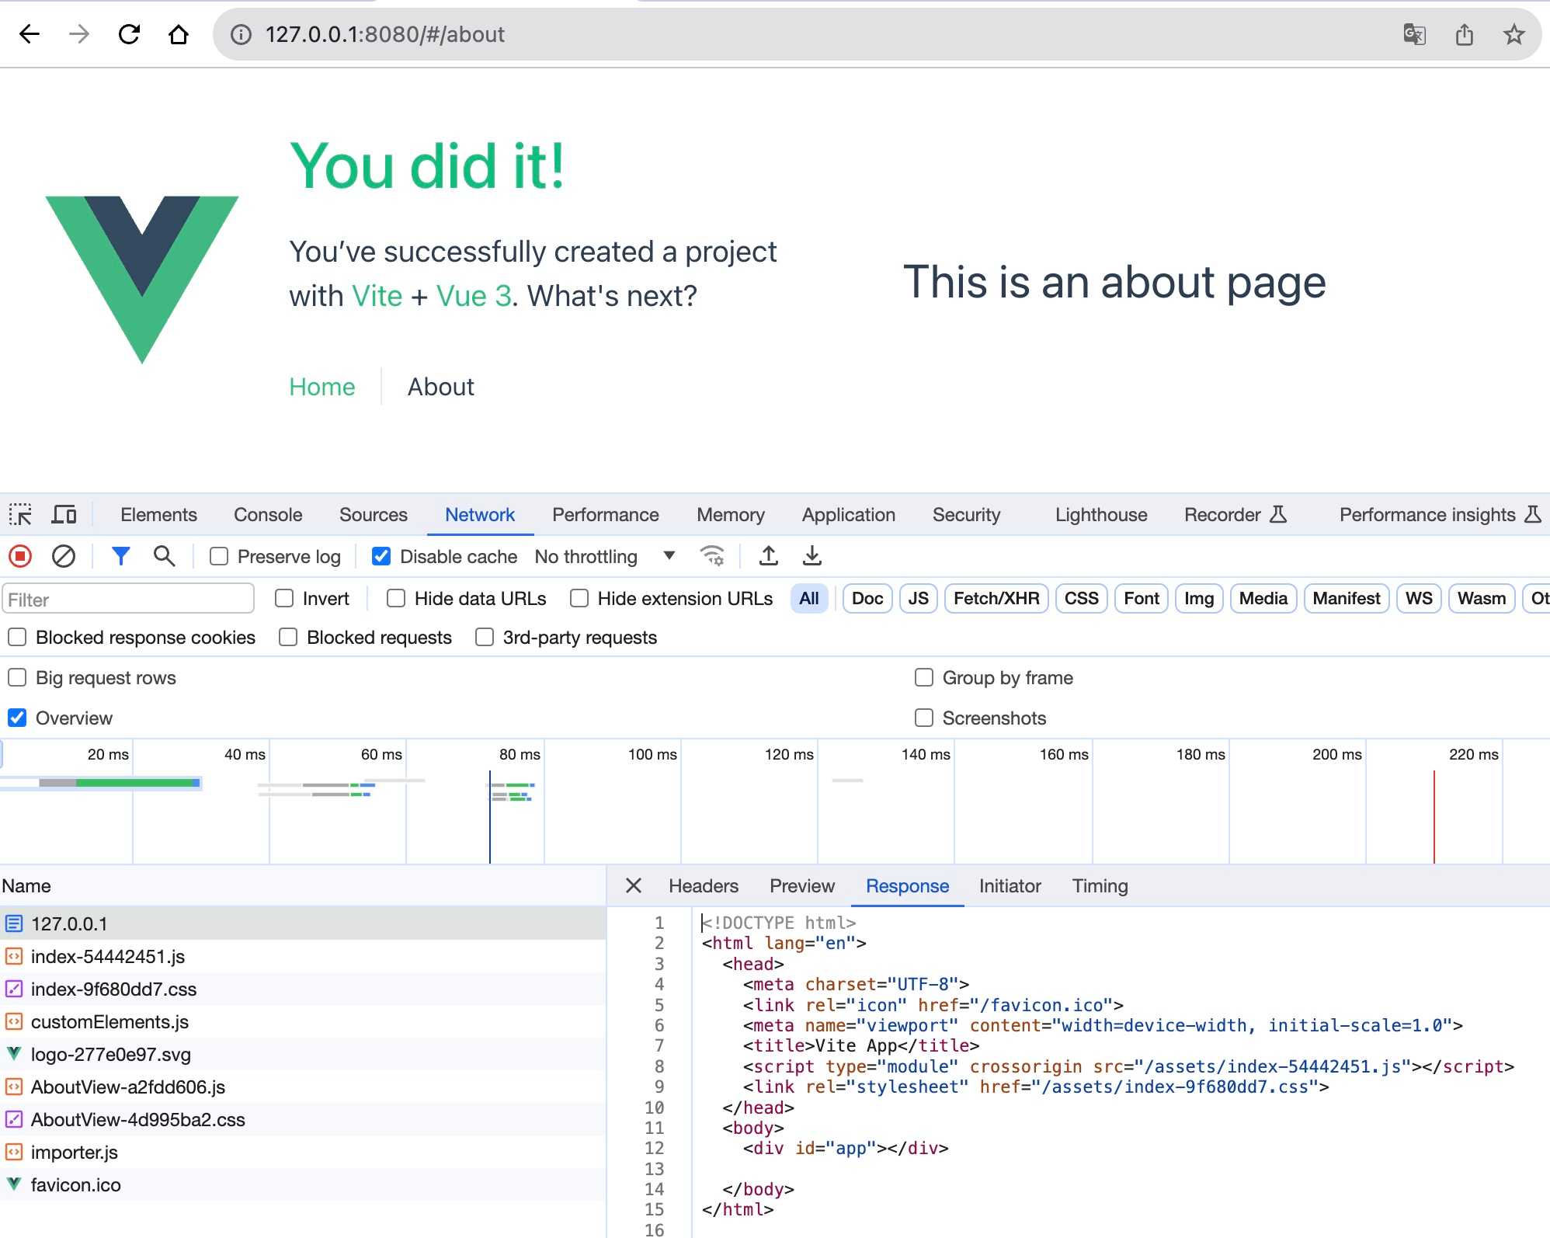Viewport: 1550px width, 1238px height.
Task: Activate the inspect element picker icon
Action: (x=21, y=515)
